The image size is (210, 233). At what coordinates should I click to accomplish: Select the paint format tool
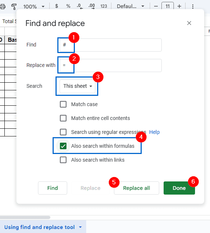[14, 7]
